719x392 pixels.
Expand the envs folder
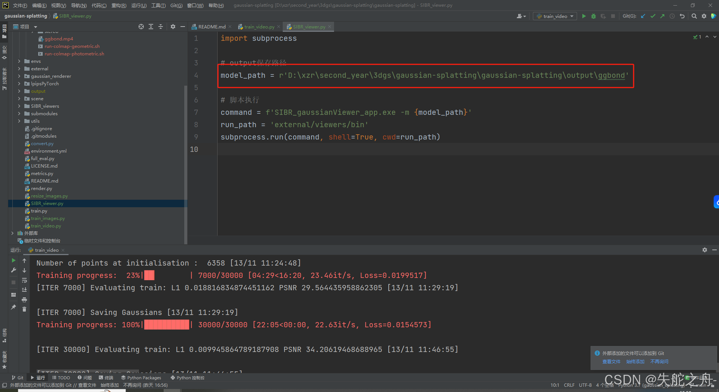[19, 61]
